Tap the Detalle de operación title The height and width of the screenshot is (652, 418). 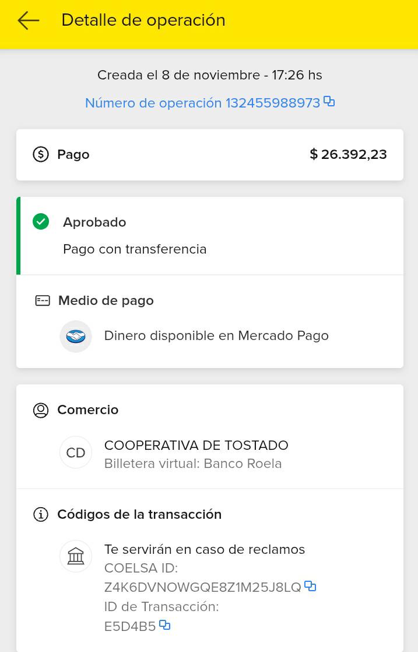tap(143, 20)
